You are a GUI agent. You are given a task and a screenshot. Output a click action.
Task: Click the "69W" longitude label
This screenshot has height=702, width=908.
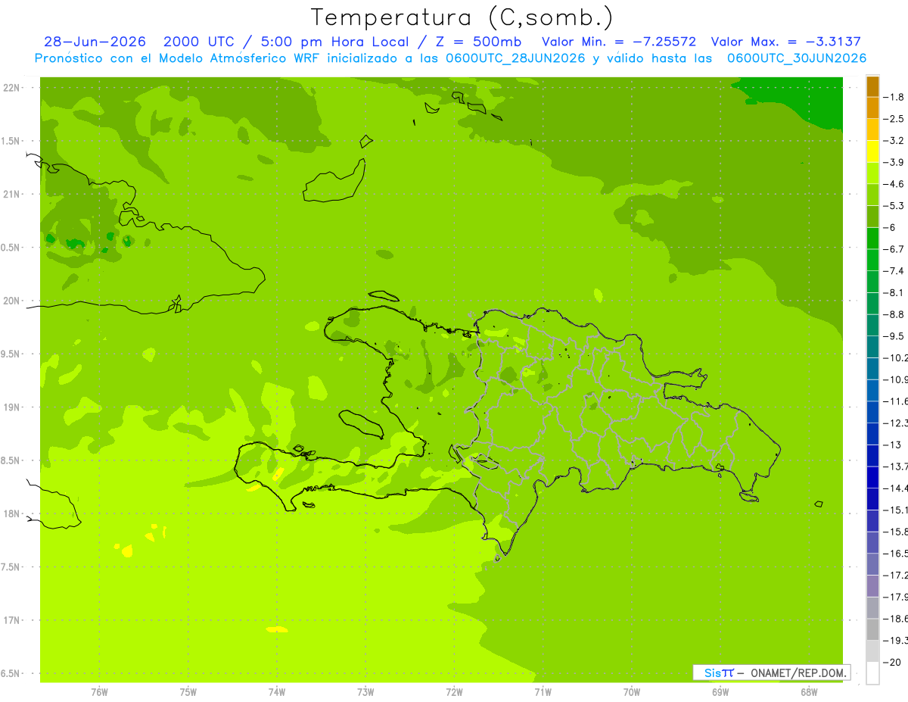pyautogui.click(x=720, y=691)
